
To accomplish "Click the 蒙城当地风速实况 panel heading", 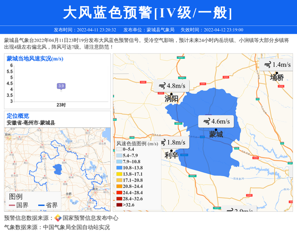I will point(35,58).
